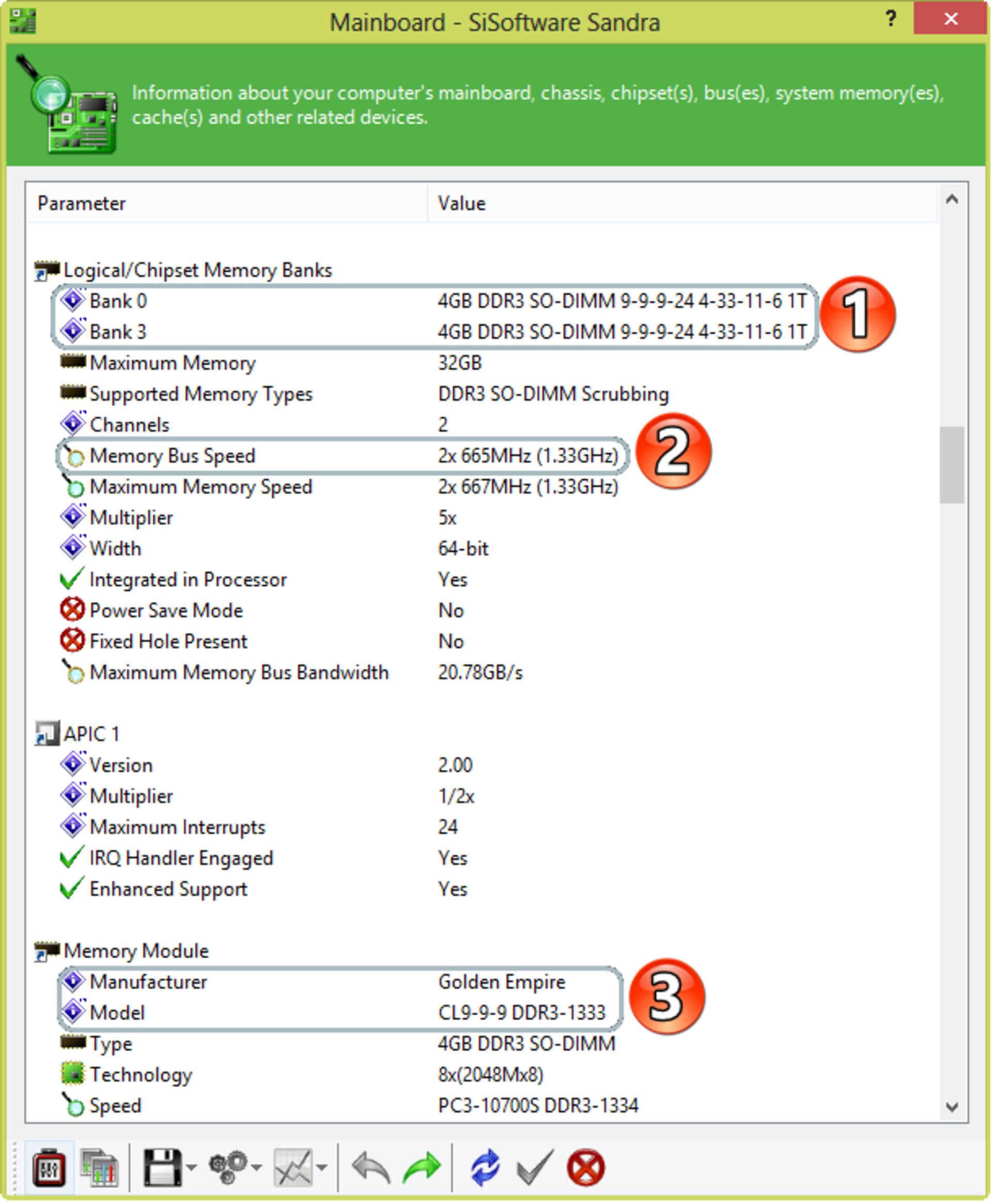
Task: Open the gears options dropdown arrow
Action: (x=257, y=1168)
